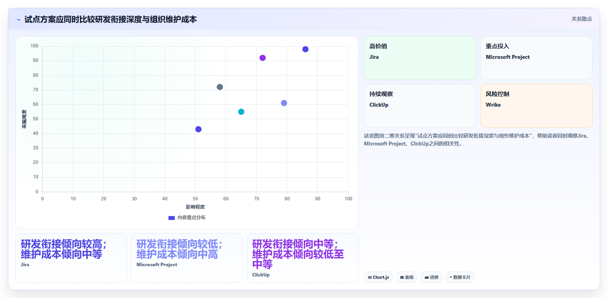The width and height of the screenshot is (608, 298).
Task: Click the x-axis title 影响程度
Action: click(x=195, y=207)
